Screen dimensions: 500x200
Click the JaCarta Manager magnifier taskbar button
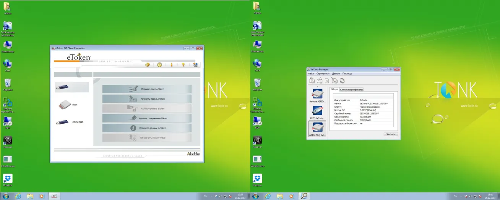click(304, 196)
